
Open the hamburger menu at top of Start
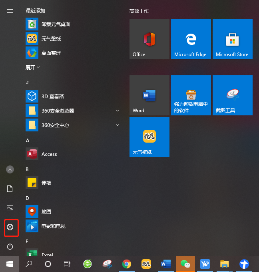(x=10, y=11)
